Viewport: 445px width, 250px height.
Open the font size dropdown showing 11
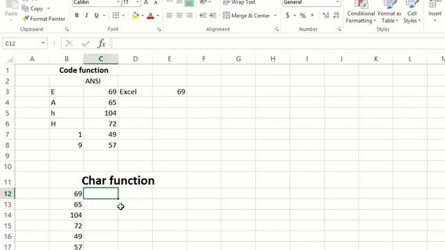point(138,2)
